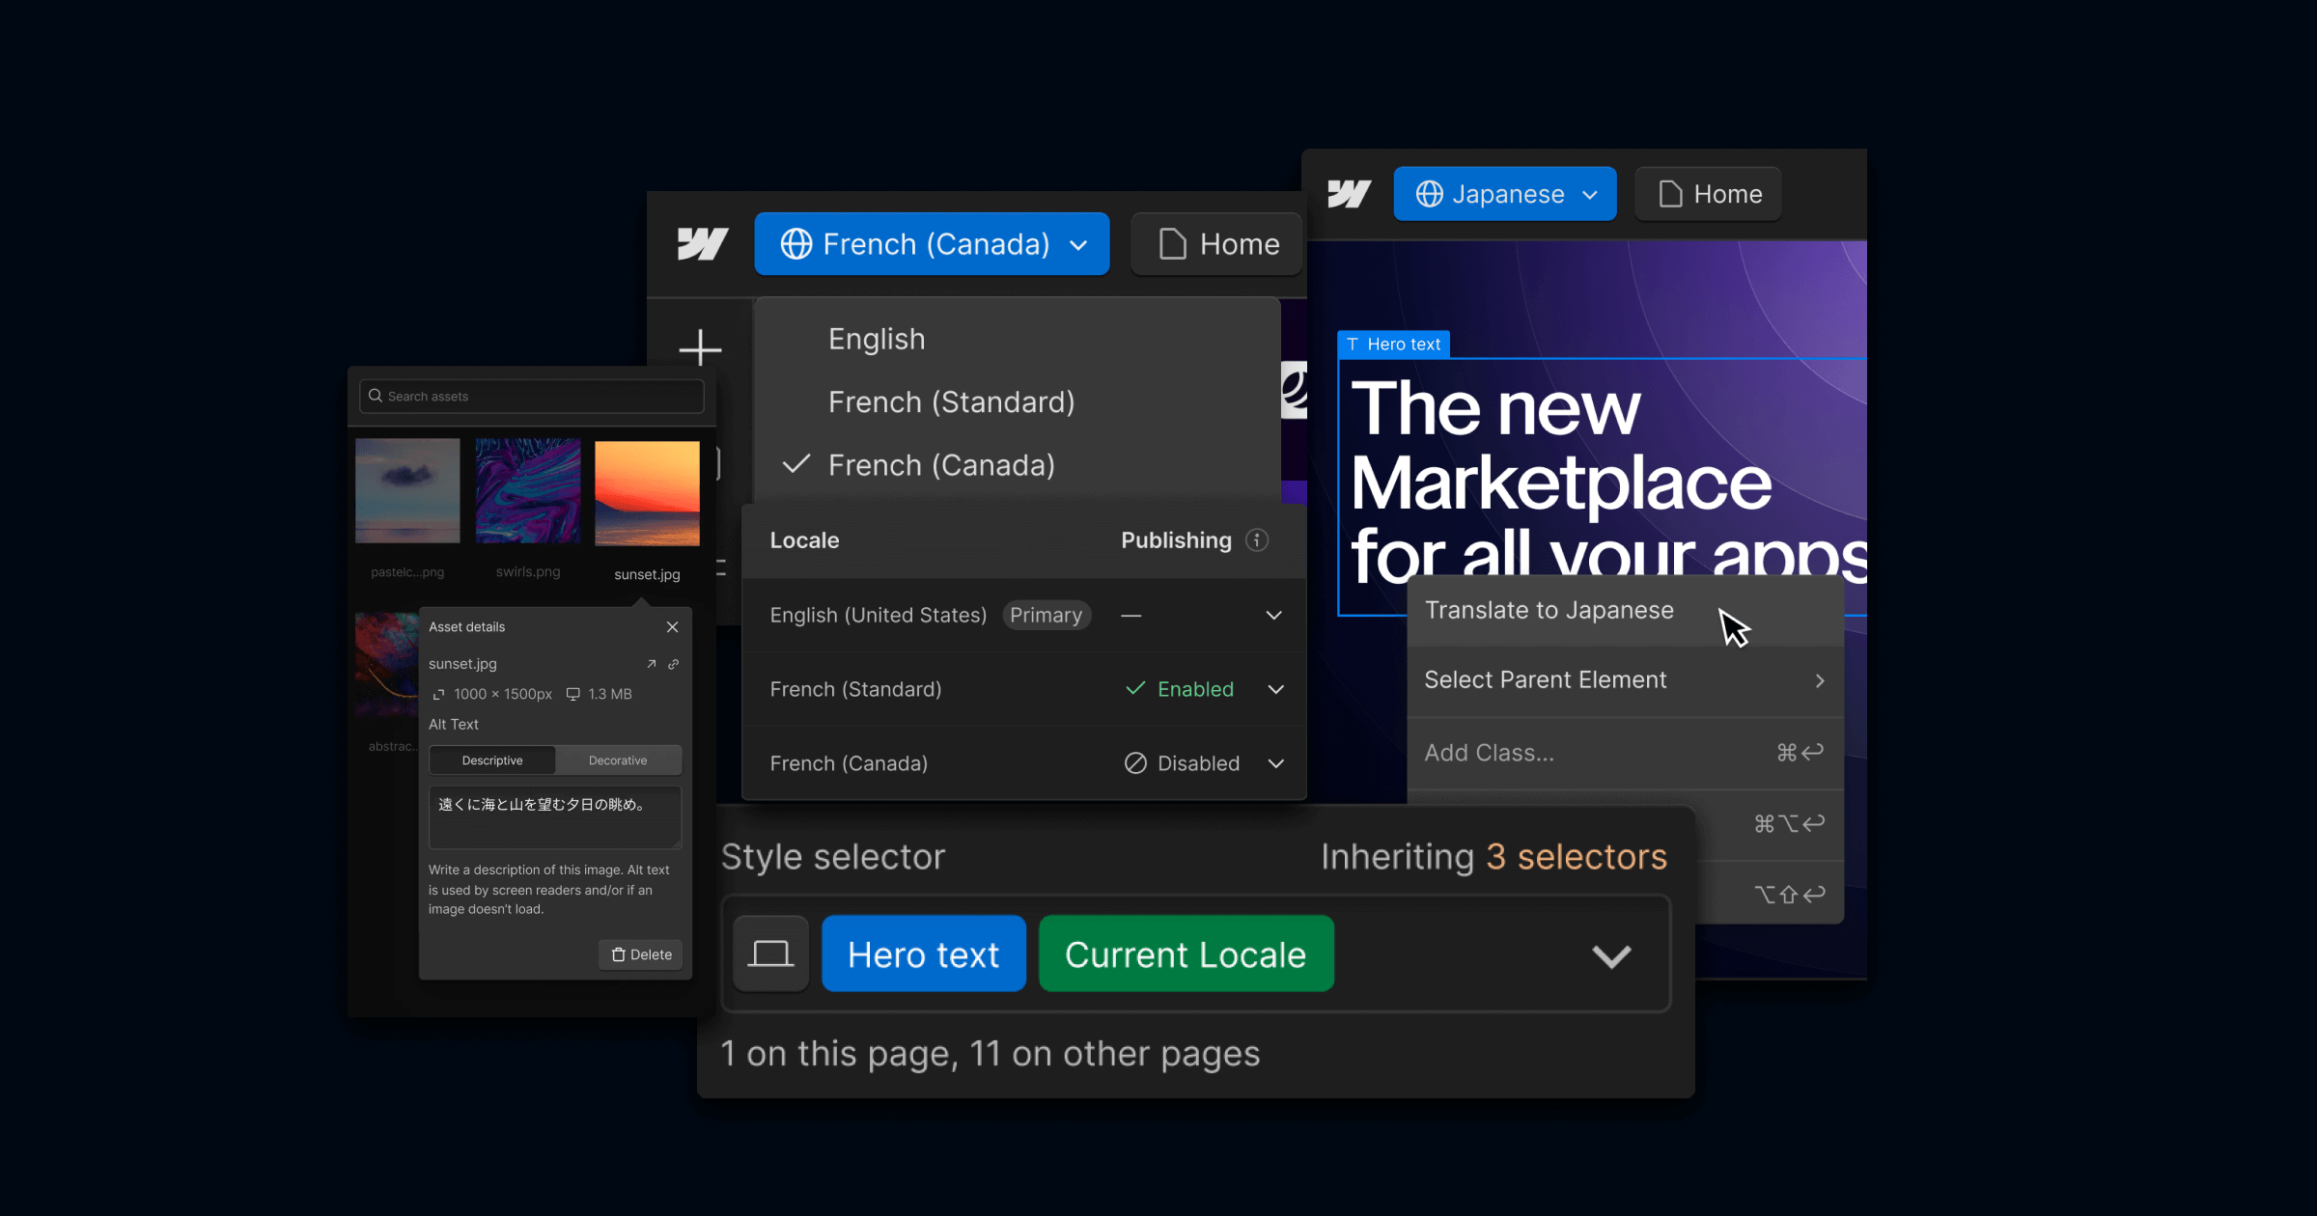Open sunset.jpg in new tab arrow icon

tap(652, 664)
